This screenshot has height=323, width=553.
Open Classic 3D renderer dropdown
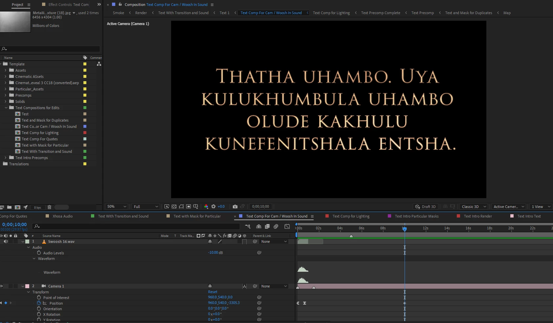tap(473, 207)
